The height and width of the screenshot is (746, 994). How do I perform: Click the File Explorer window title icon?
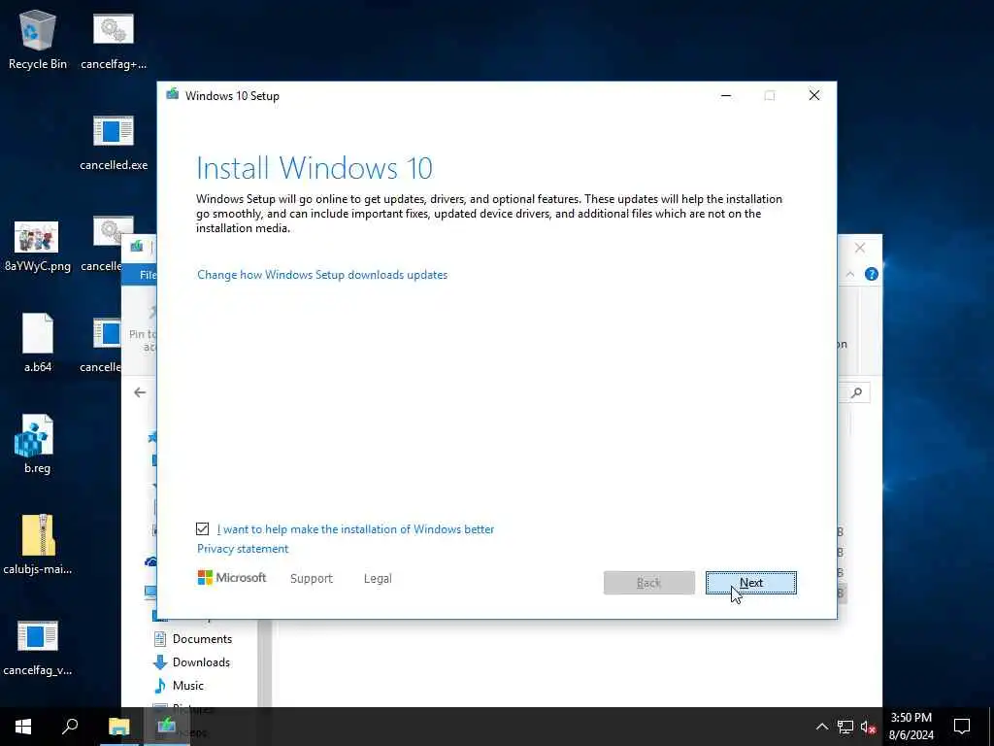136,246
